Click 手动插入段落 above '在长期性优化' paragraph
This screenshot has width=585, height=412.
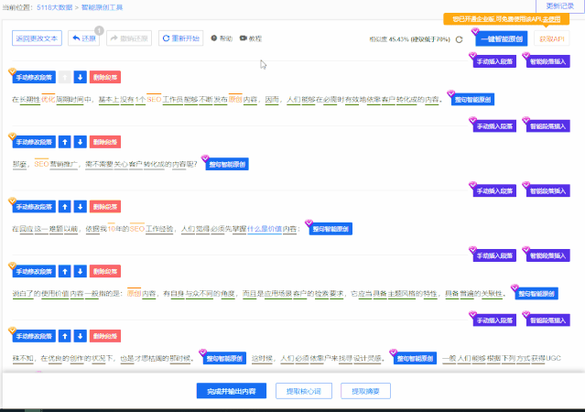click(494, 61)
